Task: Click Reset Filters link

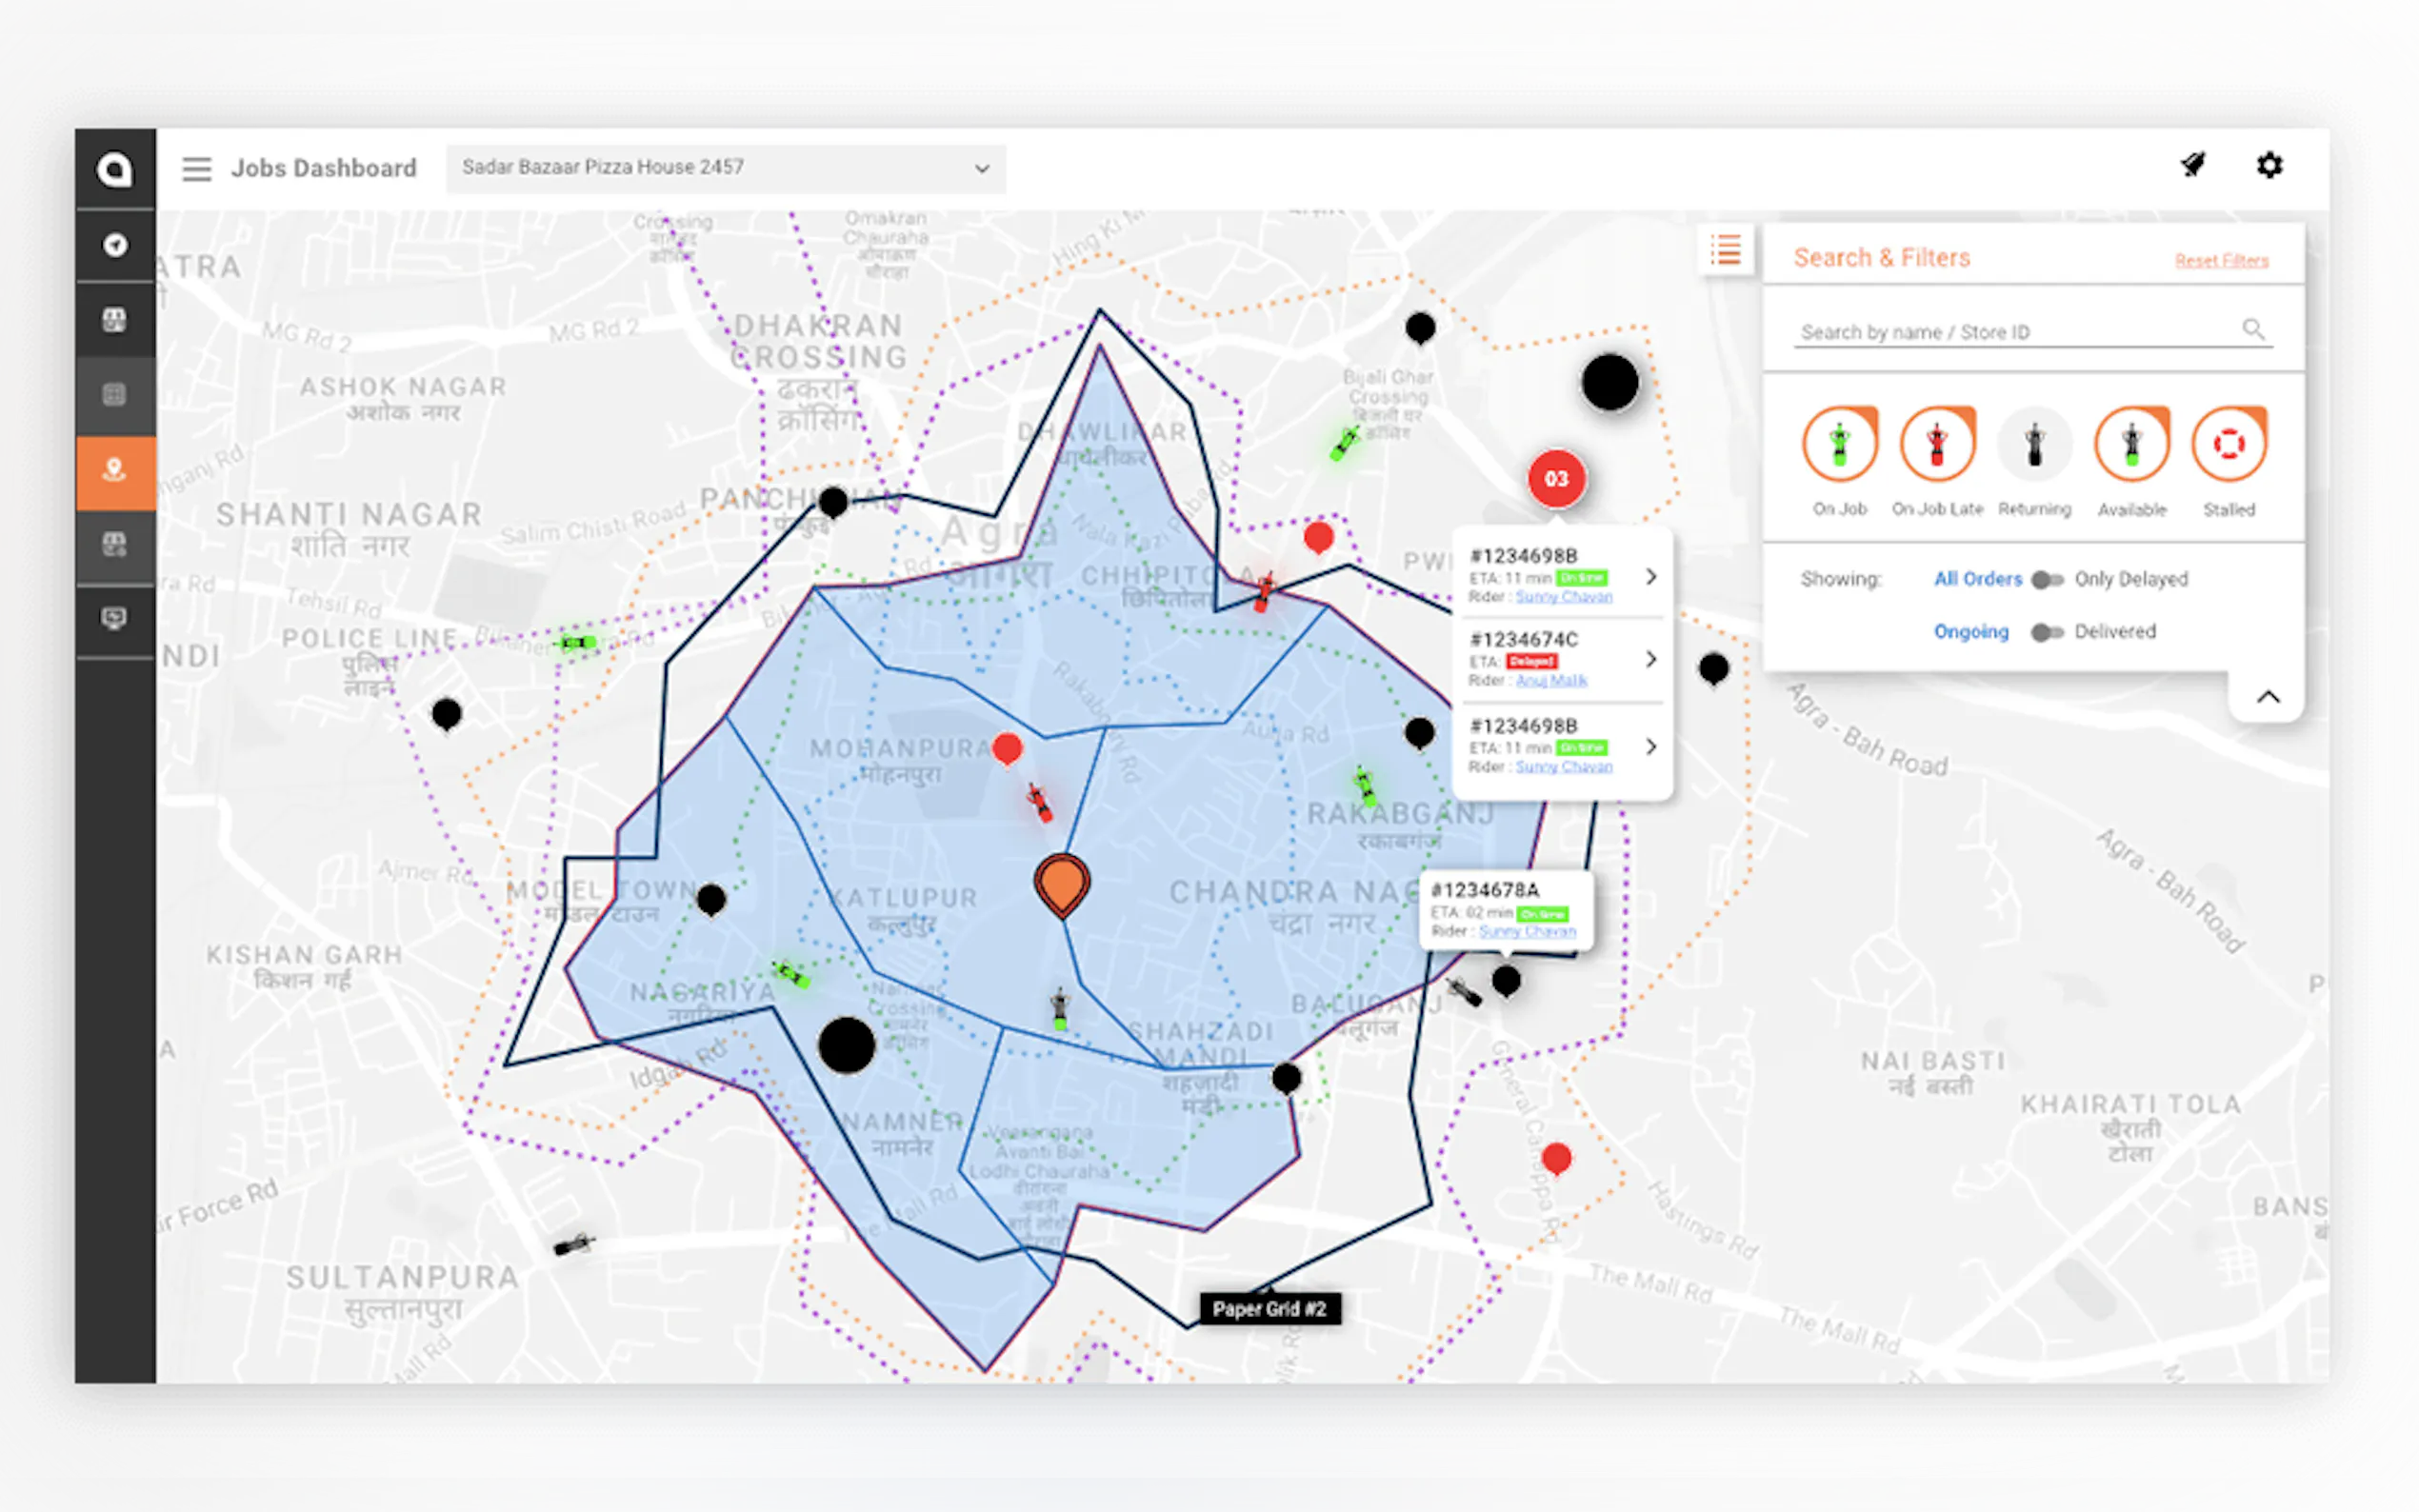Action: (x=2221, y=261)
